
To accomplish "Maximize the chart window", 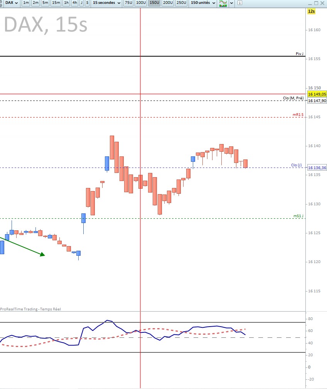I will pyautogui.click(x=316, y=3).
